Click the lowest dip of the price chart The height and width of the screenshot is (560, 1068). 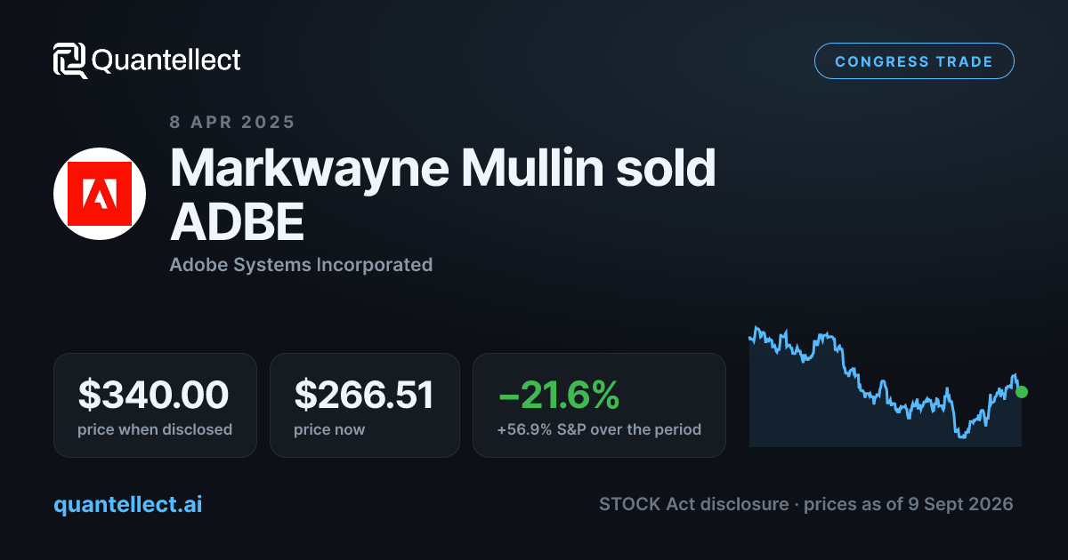click(x=961, y=435)
